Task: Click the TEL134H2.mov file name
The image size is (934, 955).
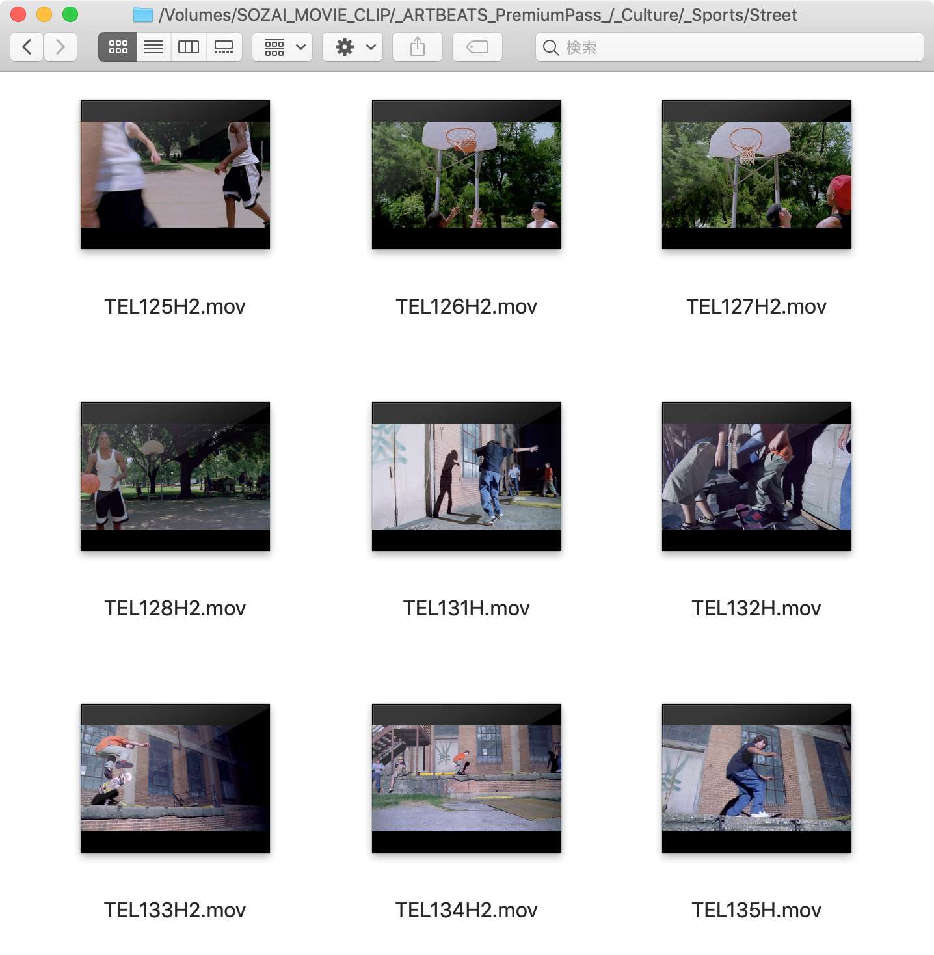Action: pos(466,910)
